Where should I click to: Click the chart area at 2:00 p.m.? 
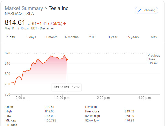pos(104,75)
